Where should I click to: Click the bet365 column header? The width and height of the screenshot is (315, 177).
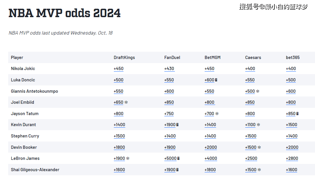click(293, 58)
